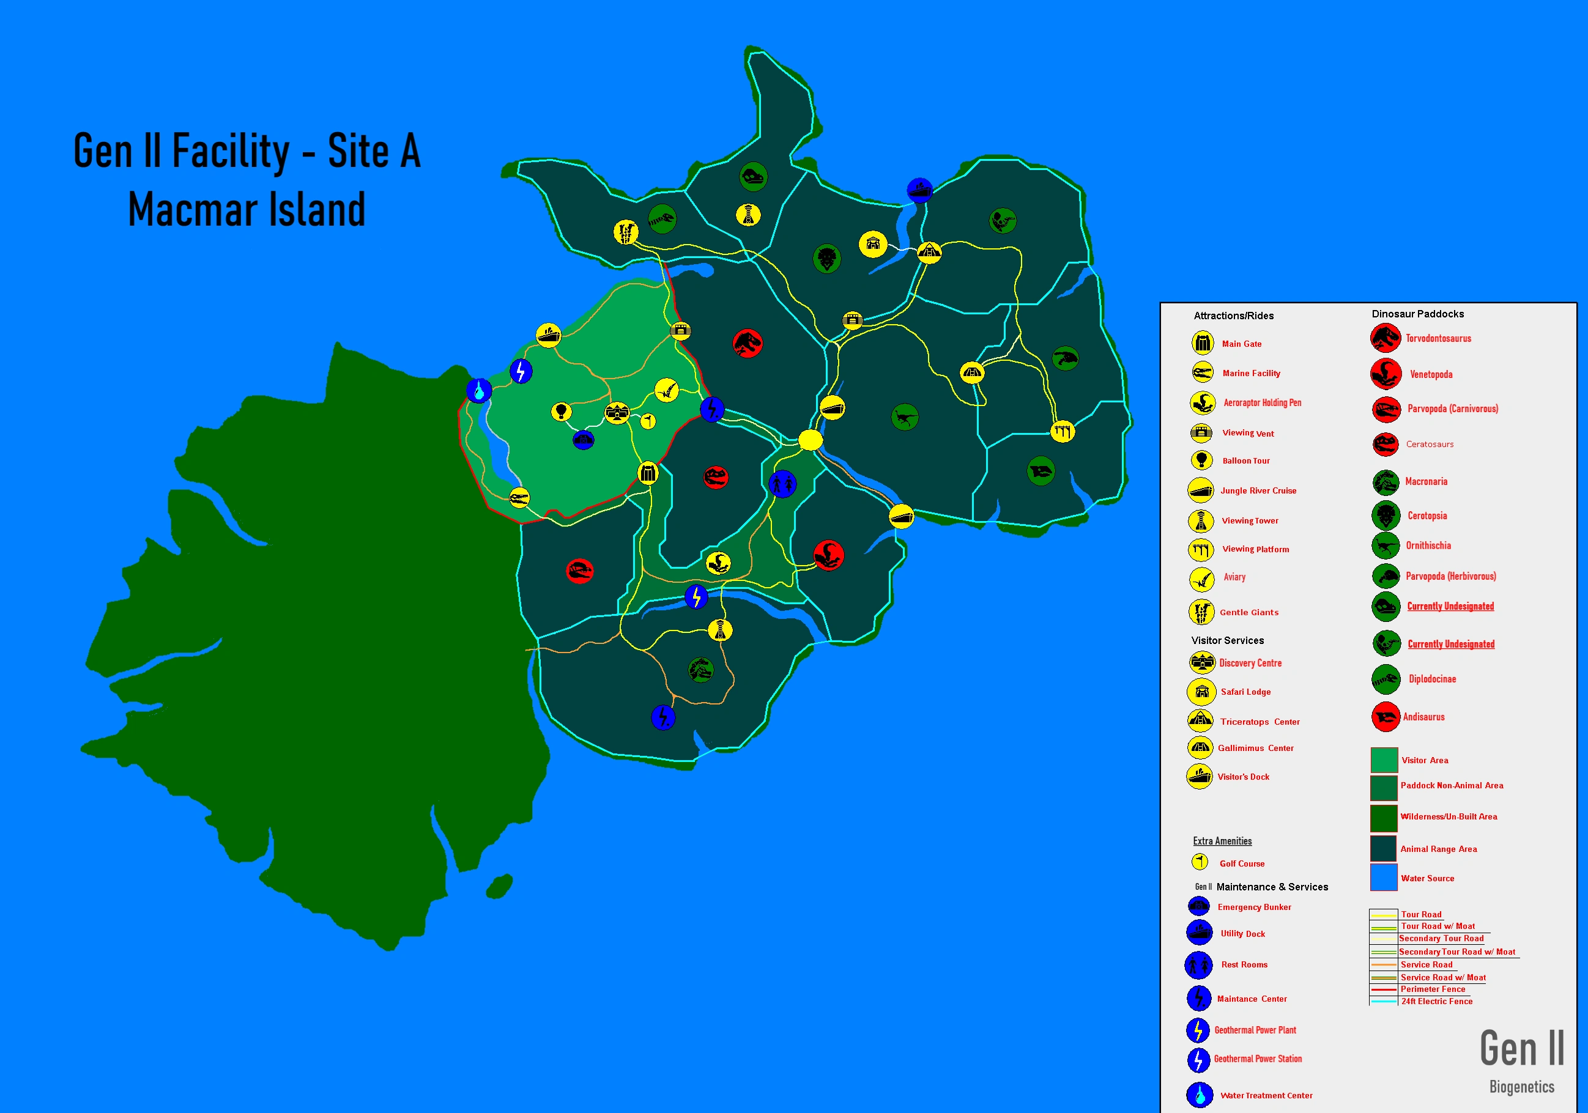Click the Main Gate icon in the legend
The height and width of the screenshot is (1113, 1588).
coord(1202,343)
